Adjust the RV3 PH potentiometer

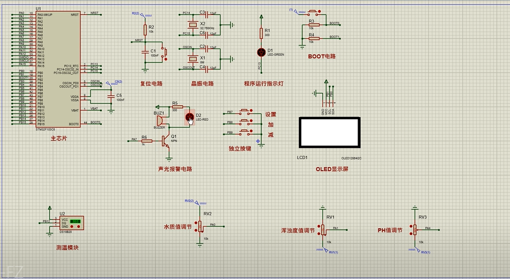tap(415, 229)
